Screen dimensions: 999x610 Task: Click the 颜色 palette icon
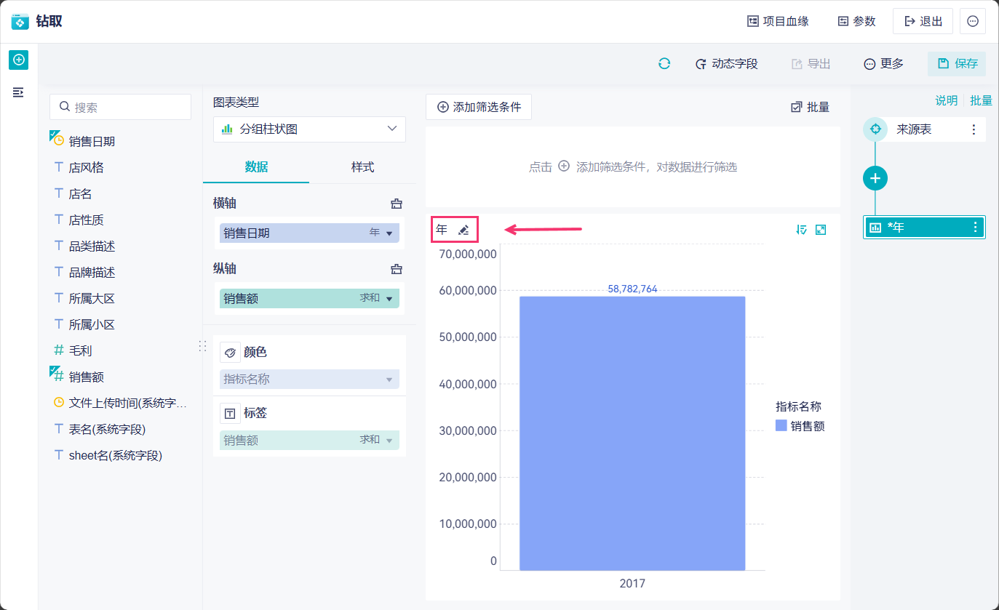[230, 353]
